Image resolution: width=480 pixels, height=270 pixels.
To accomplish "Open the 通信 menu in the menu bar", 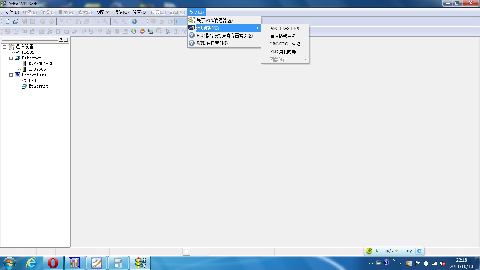I will [x=121, y=12].
